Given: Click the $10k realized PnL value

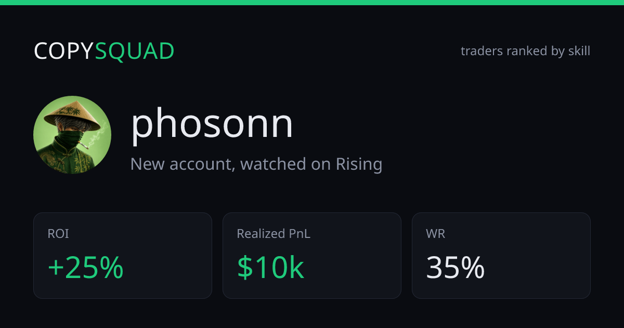Looking at the screenshot, I should click(x=270, y=268).
